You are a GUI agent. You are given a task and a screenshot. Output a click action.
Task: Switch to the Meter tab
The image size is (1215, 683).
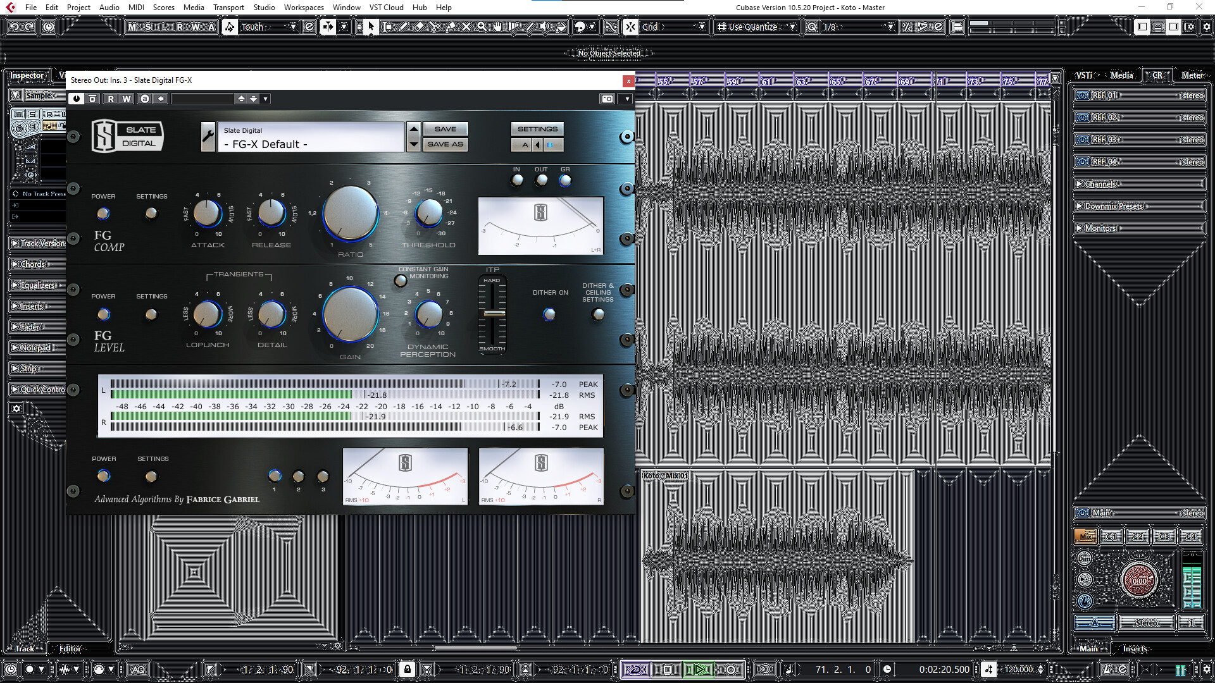pos(1192,75)
